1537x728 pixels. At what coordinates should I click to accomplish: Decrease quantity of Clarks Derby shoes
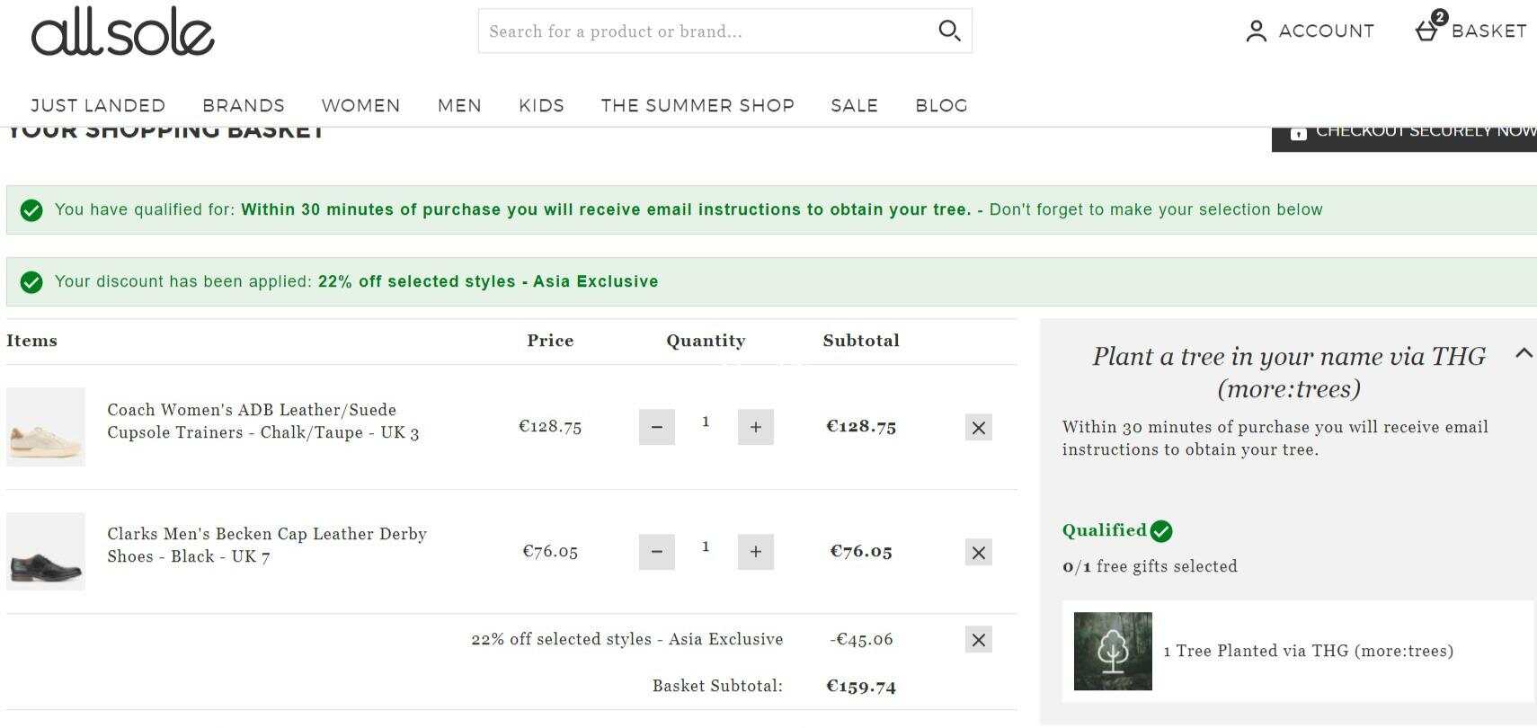(657, 552)
